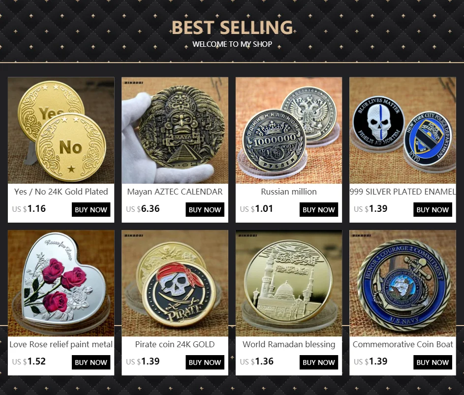Viewport: 464px width, 395px height.
Task: Open the Blue Lives Matter NYPD coin image
Action: click(403, 131)
